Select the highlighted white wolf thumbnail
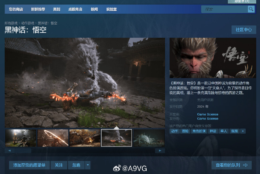The width and height of the screenshot is (260, 174). pyautogui.click(x=116, y=138)
